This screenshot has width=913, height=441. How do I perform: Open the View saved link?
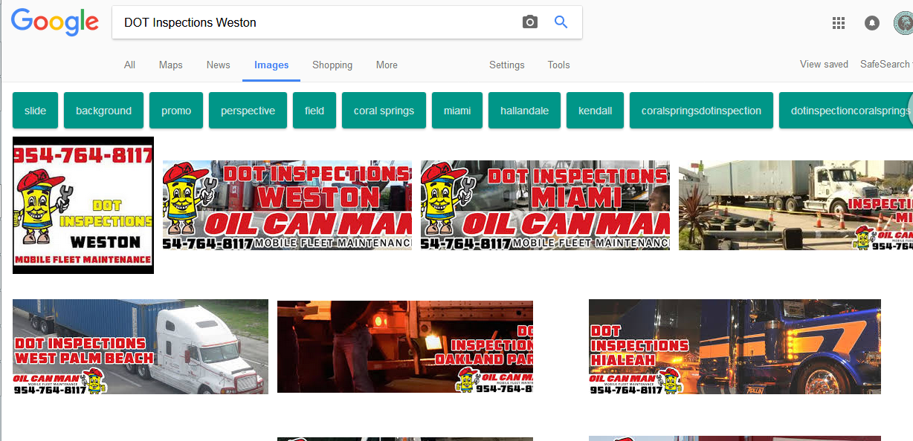tap(824, 65)
